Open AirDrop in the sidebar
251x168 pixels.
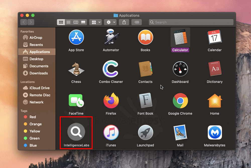(x=37, y=38)
